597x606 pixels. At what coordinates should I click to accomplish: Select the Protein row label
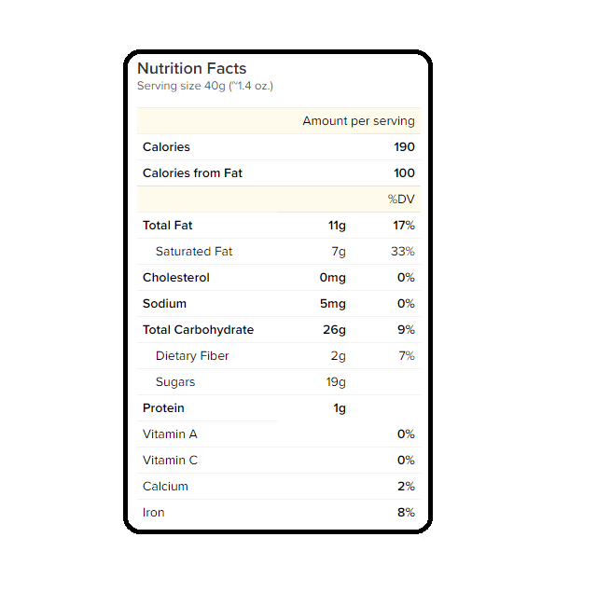(x=164, y=408)
